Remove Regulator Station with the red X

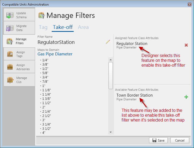point(186,45)
